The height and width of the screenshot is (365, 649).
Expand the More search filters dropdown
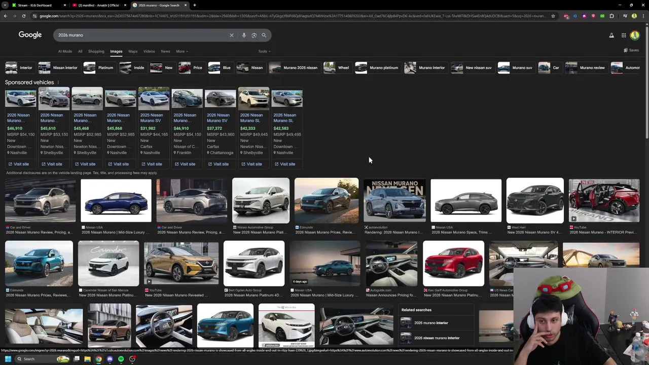[182, 51]
